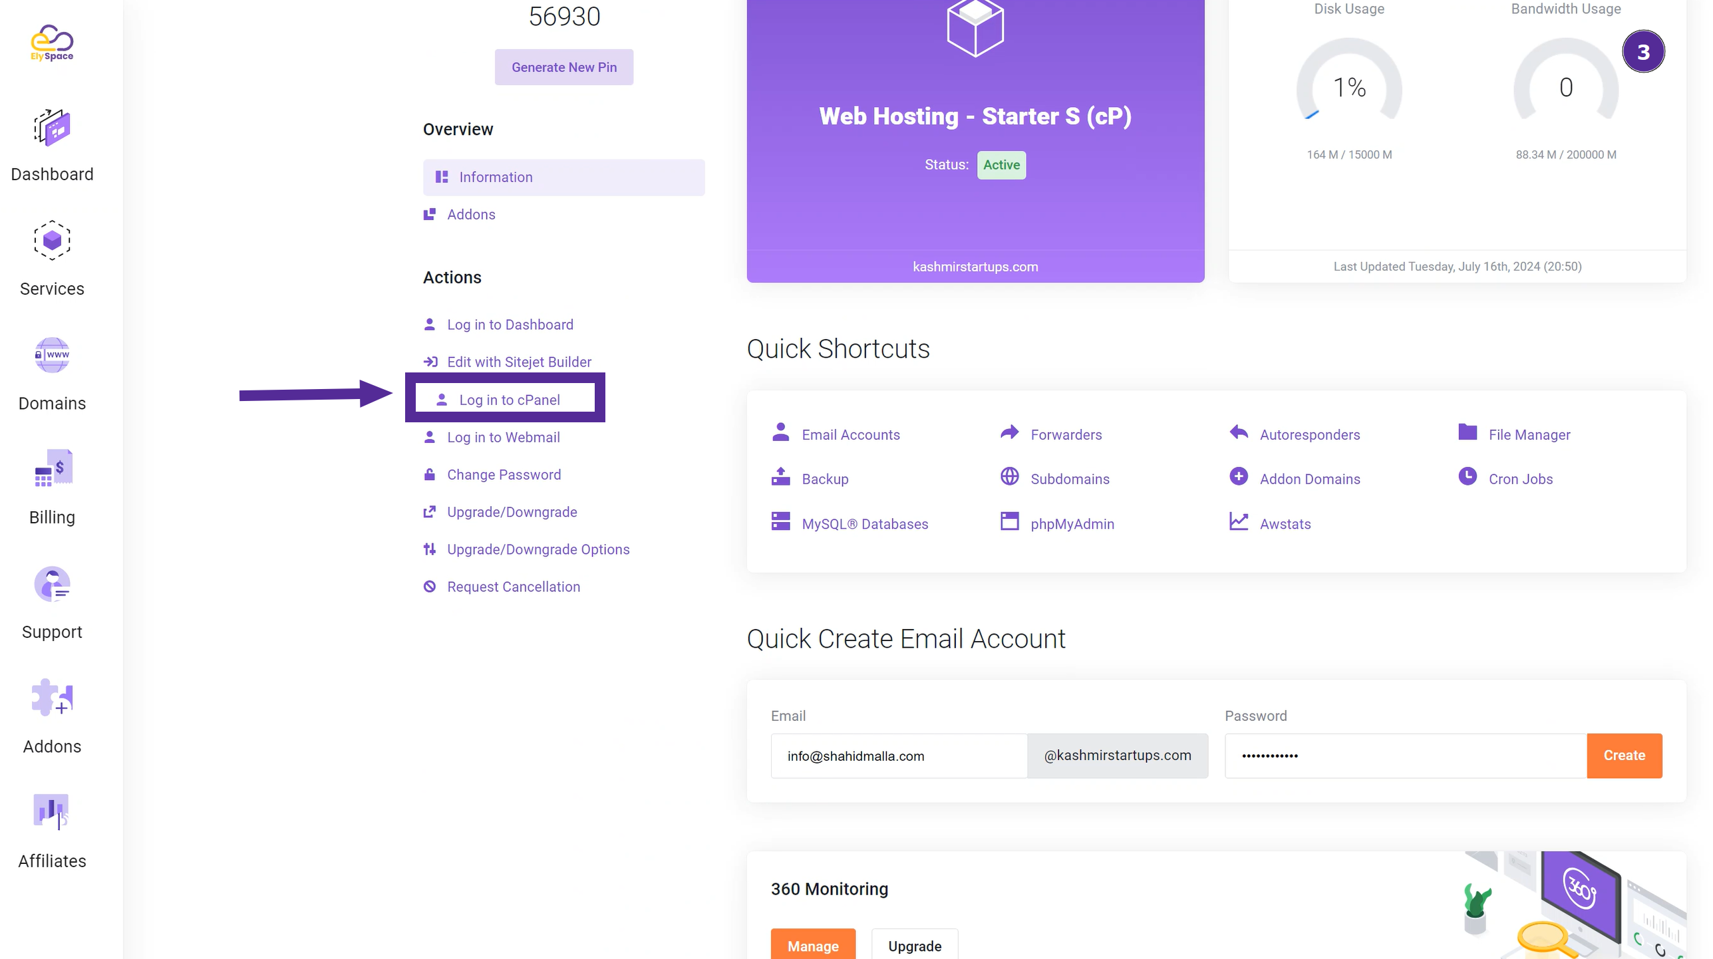Open the Upgrade/Downgrade Options menu

(538, 549)
